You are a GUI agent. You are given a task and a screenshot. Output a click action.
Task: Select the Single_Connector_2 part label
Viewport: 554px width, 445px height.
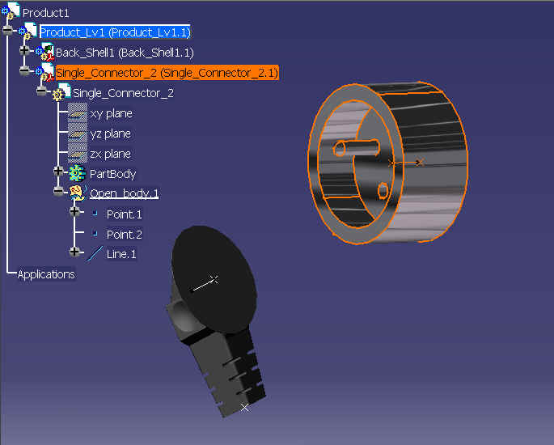(123, 93)
